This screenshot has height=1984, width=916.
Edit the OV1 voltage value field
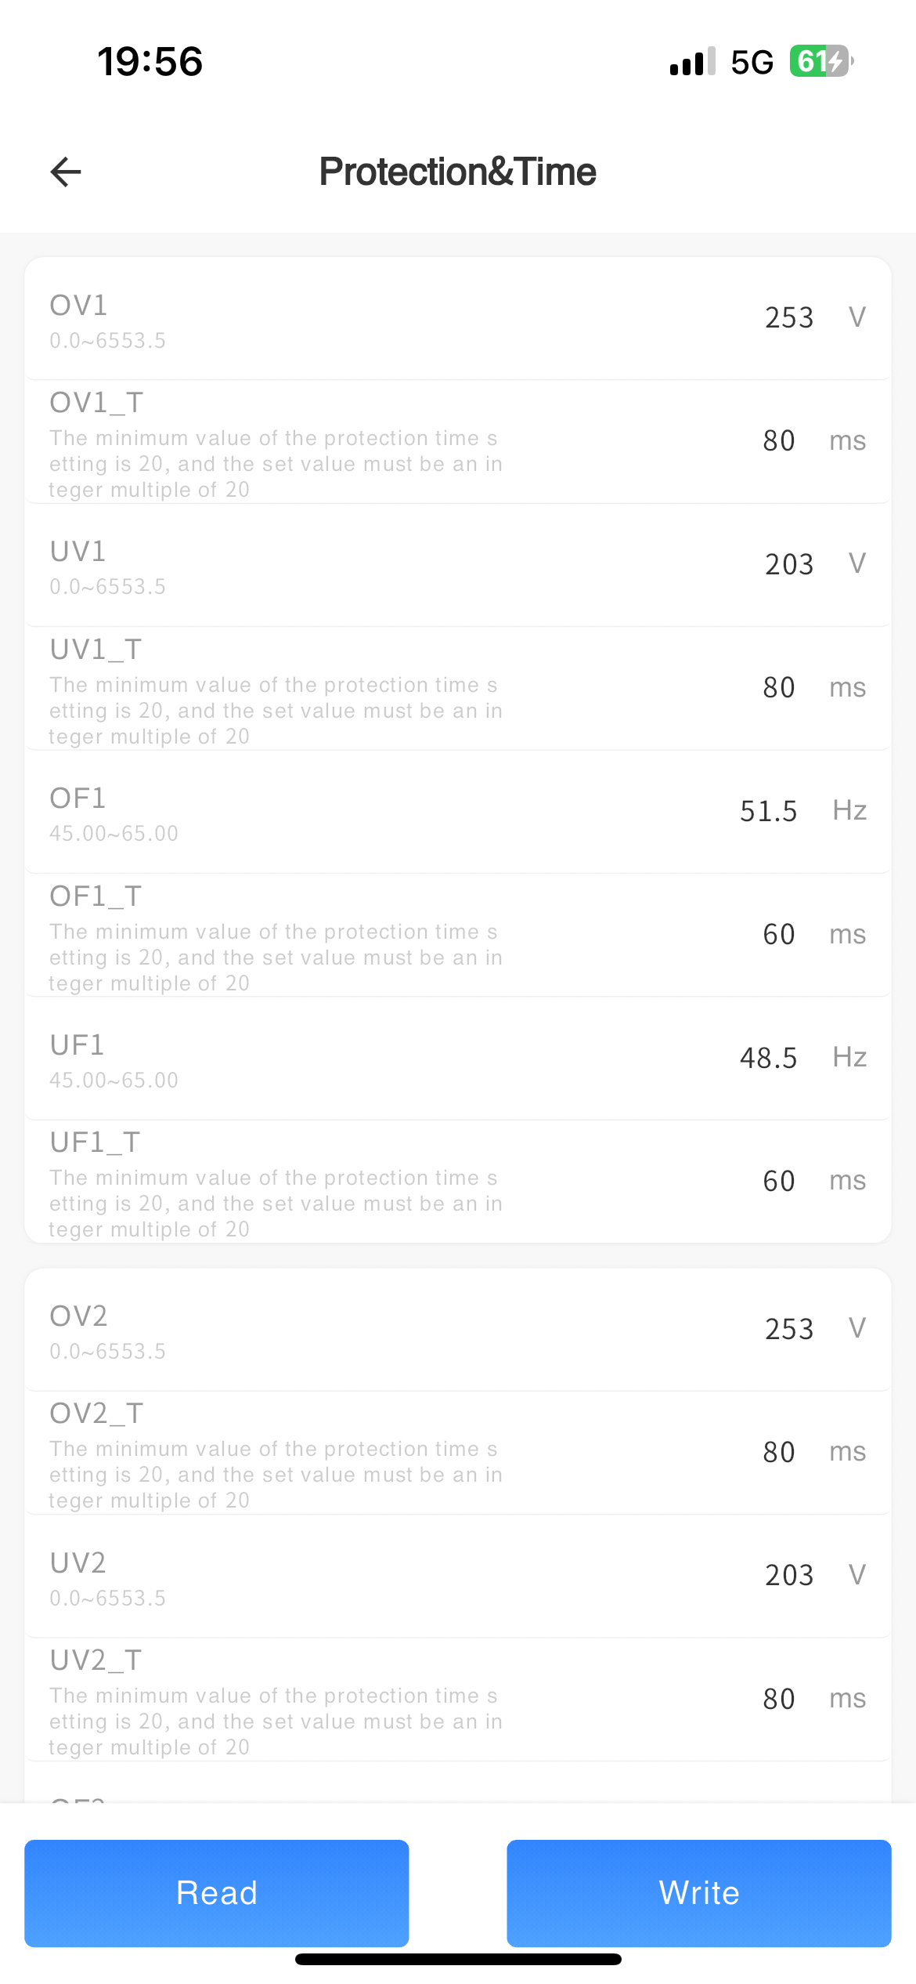click(x=788, y=318)
